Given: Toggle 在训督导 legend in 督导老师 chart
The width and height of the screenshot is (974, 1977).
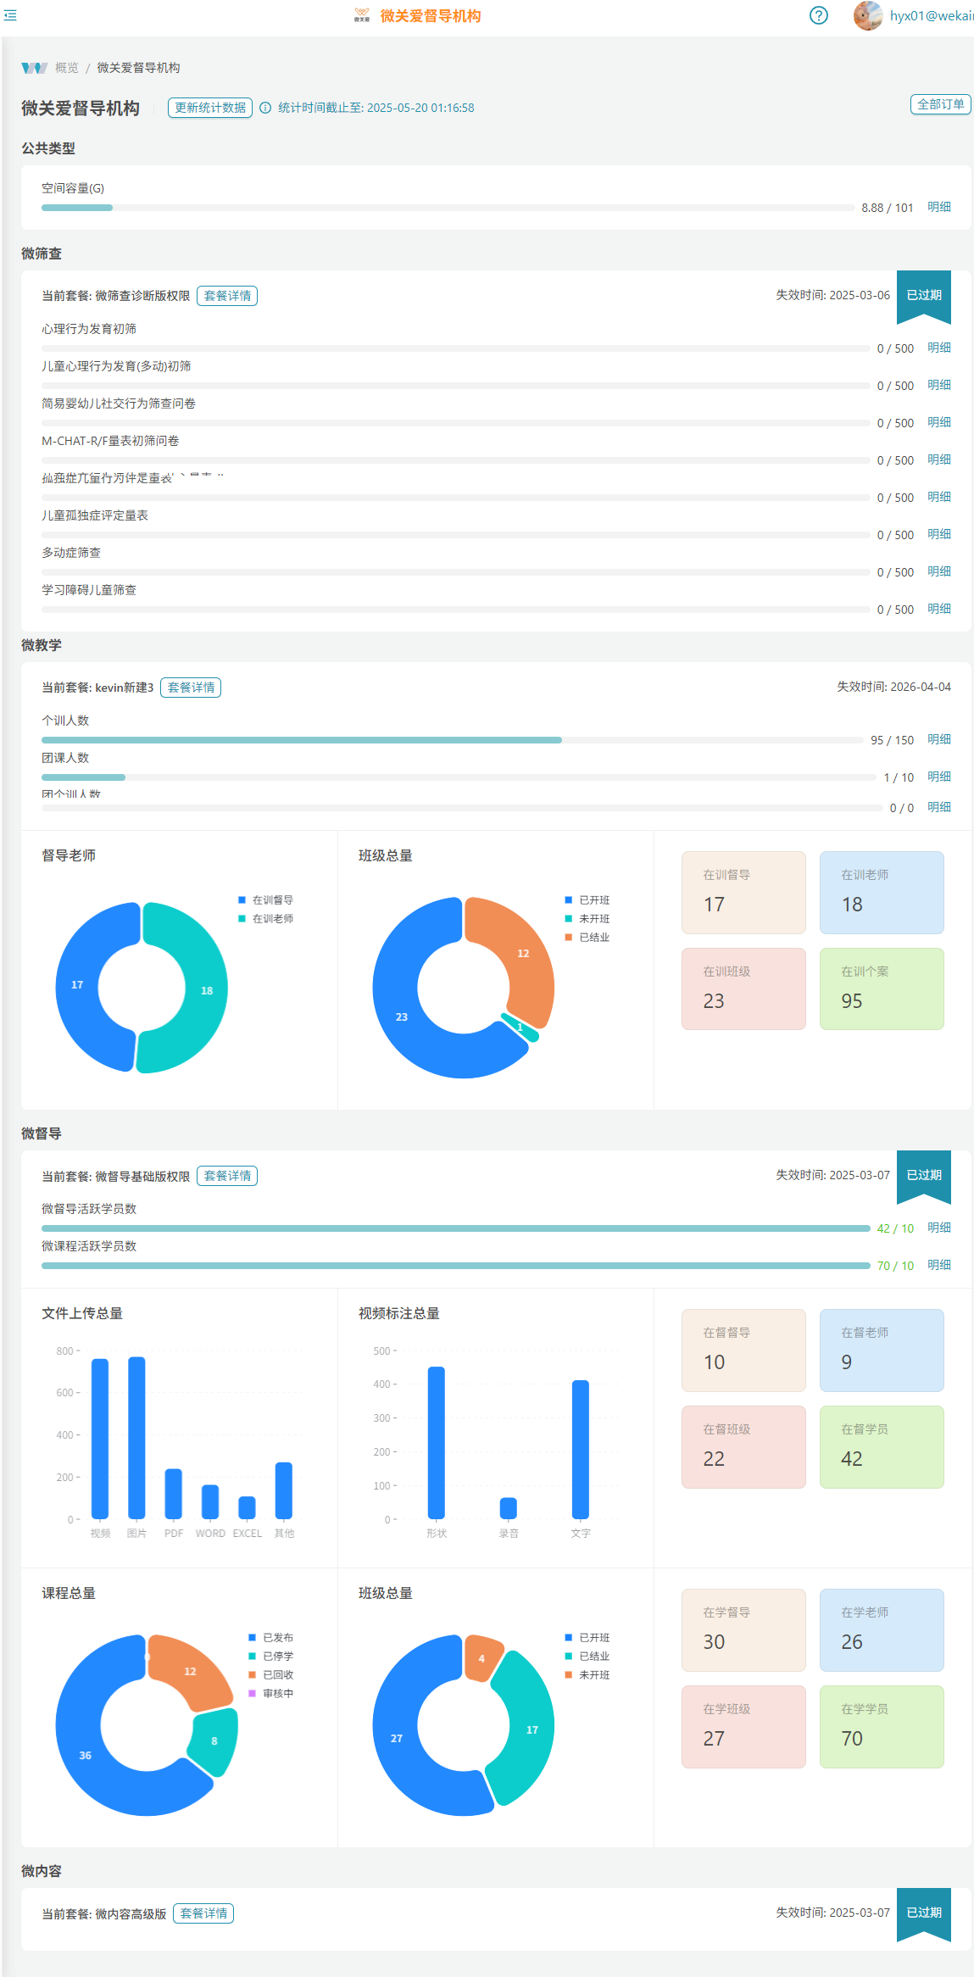Looking at the screenshot, I should 266,900.
